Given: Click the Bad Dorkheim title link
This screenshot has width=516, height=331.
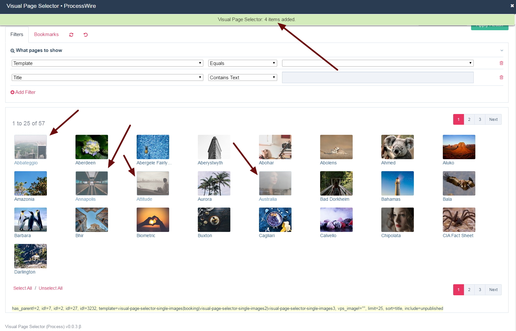Looking at the screenshot, I should point(335,199).
